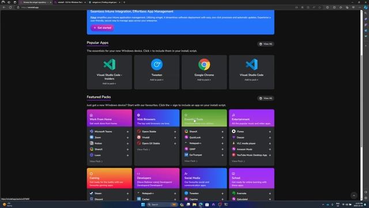Open the Work From Home pack header
The width and height of the screenshot is (369, 208).
point(110,118)
